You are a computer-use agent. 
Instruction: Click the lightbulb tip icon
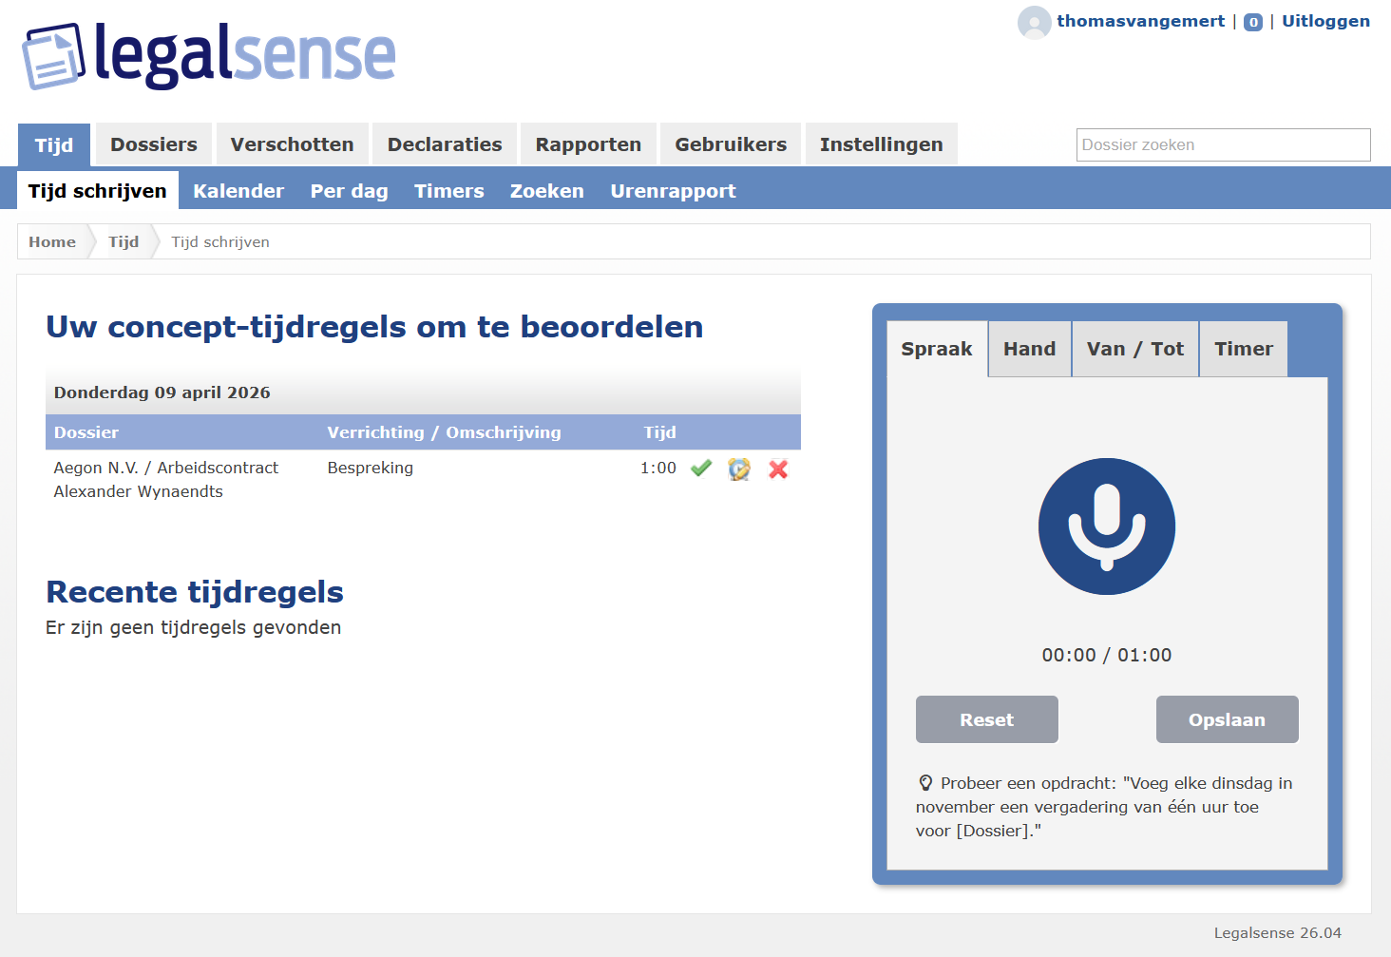coord(925,783)
